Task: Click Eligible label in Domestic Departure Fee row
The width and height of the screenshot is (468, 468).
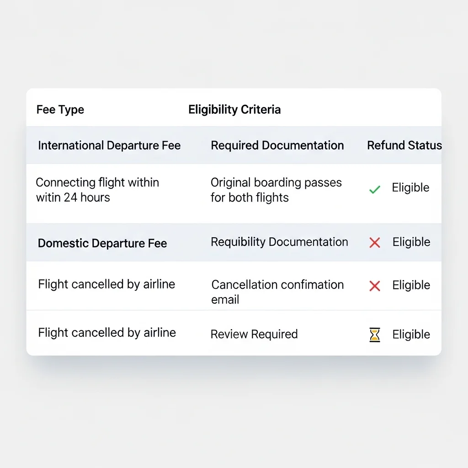Action: click(411, 242)
